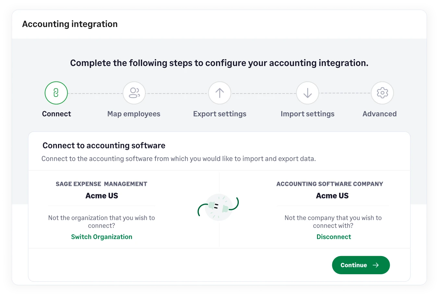Screen dimensions: 439x296
Task: Click the Connect step label
Action: click(56, 114)
